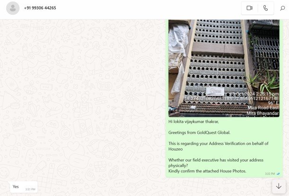The height and width of the screenshot is (196, 289).
Task: Click the word 'Houzeo' in the message
Action: (176, 149)
